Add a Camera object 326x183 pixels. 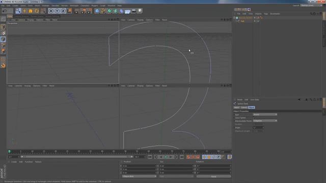133,11
